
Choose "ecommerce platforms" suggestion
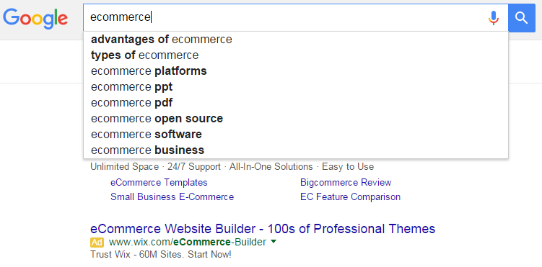(x=296, y=71)
